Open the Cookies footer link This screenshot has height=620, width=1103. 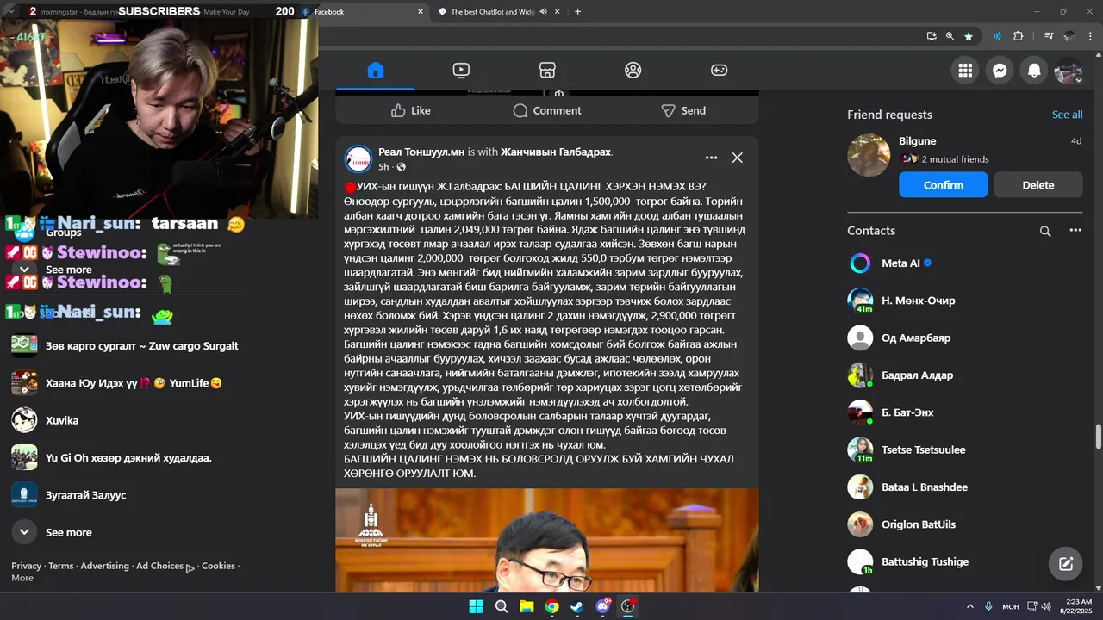pos(218,566)
